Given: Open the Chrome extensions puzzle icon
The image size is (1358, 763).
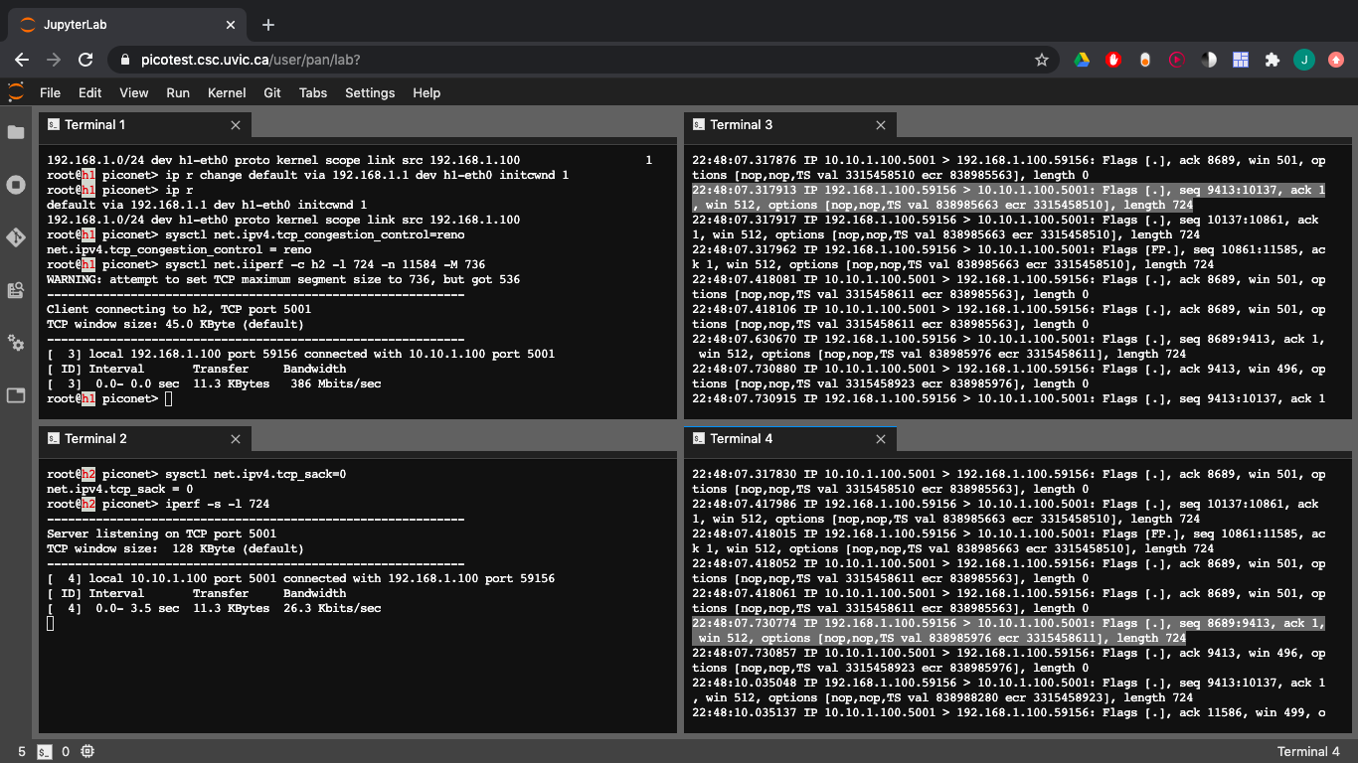Looking at the screenshot, I should point(1273,60).
